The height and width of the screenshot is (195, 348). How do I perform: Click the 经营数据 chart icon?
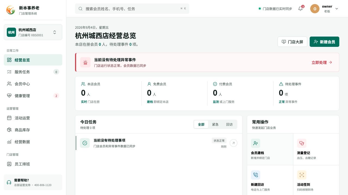point(9,142)
